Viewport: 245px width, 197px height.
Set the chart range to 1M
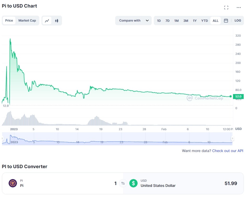pyautogui.click(x=176, y=21)
